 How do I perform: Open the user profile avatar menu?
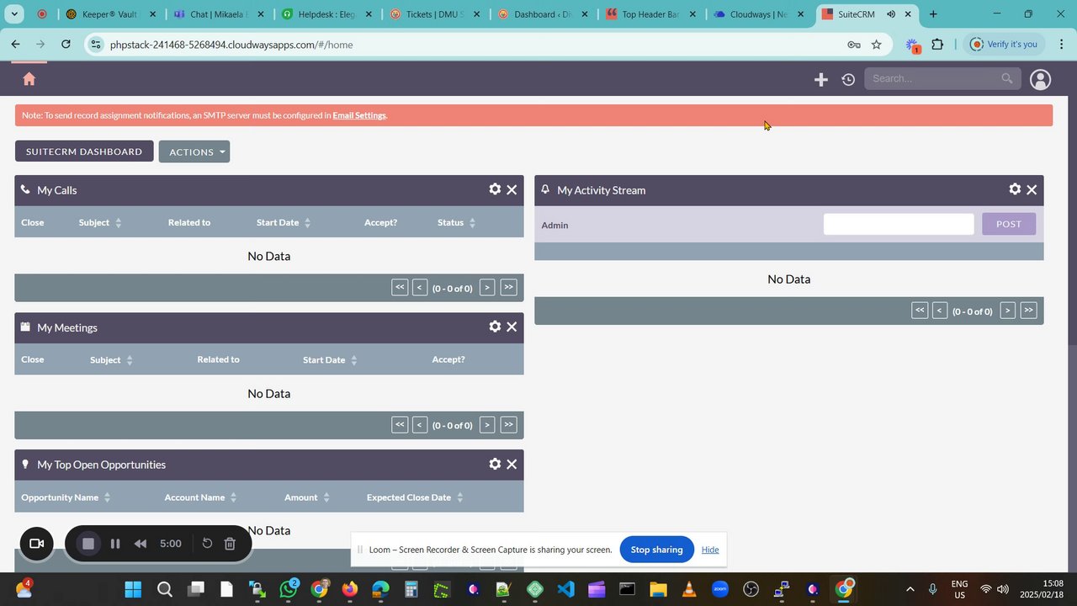click(1041, 79)
